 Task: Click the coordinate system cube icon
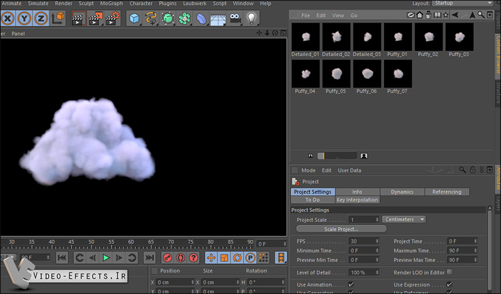pos(58,18)
